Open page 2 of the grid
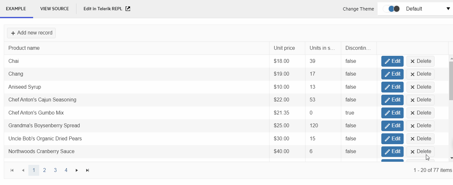 44,170
